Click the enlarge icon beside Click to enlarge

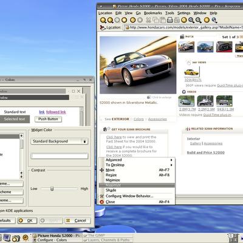pos(149,97)
